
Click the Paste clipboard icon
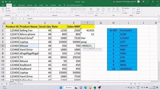[x=3, y=10]
